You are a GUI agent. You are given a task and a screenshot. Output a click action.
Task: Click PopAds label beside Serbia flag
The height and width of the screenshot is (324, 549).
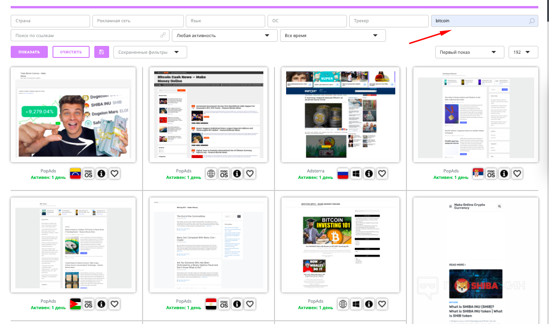451,171
